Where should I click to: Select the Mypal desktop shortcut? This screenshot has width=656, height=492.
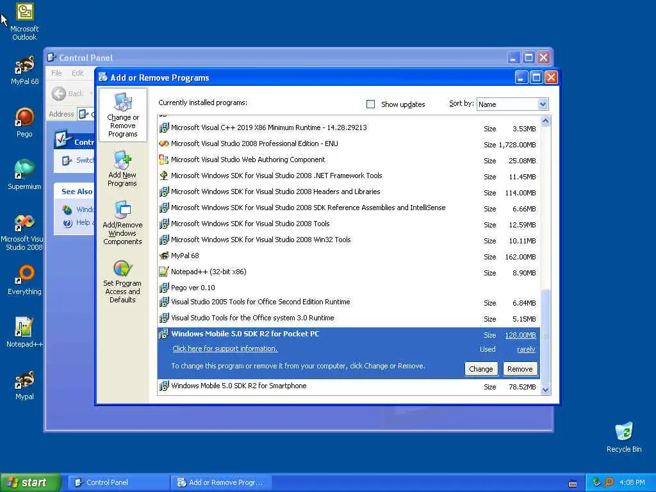pyautogui.click(x=24, y=385)
